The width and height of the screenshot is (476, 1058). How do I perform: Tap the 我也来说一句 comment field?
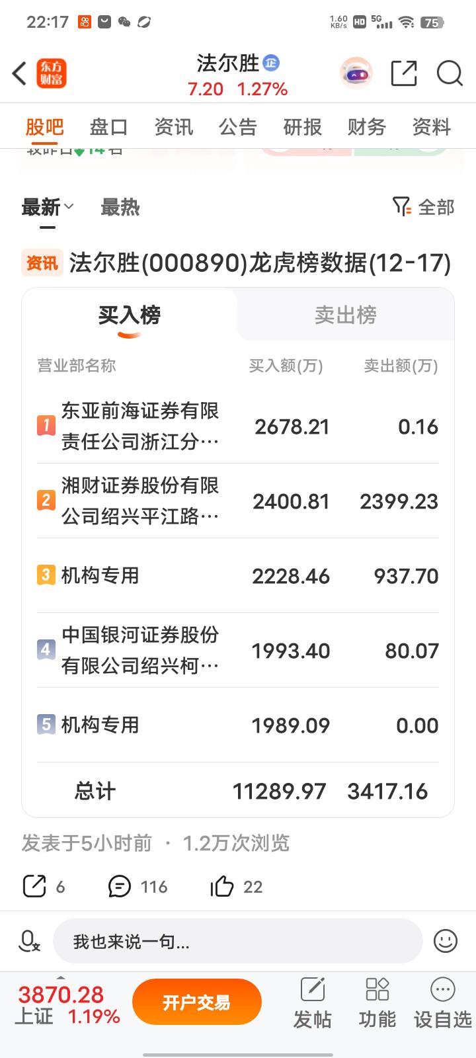(238, 941)
